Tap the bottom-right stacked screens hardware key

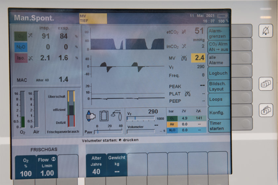(x=266, y=110)
